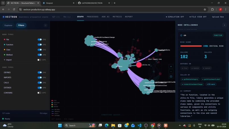229x129 pixels.
Task: Open Chrome from taskbar
Action: pos(153,126)
